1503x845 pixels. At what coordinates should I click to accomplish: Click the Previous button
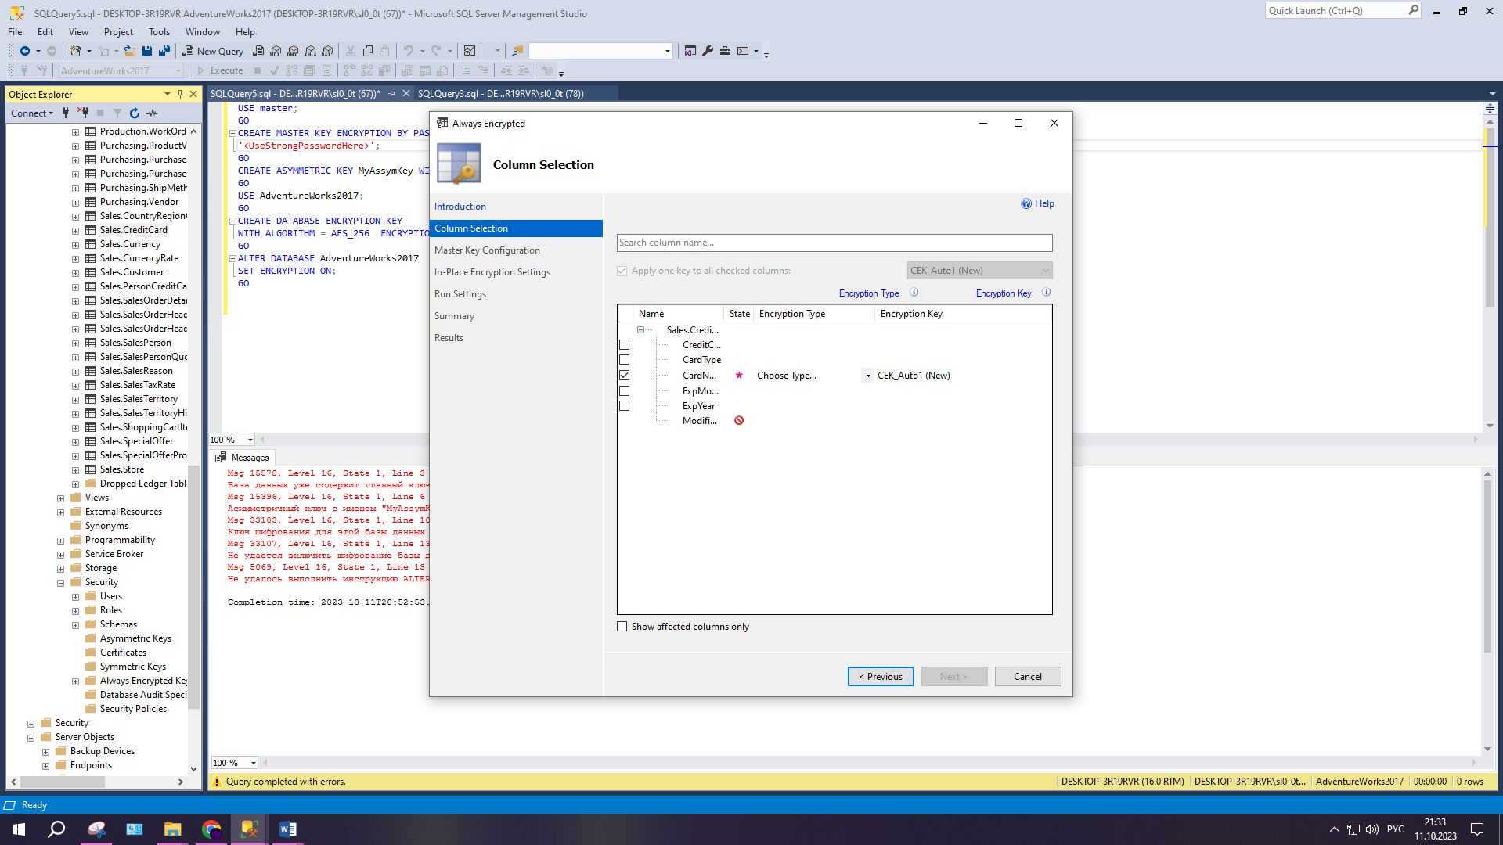point(881,677)
